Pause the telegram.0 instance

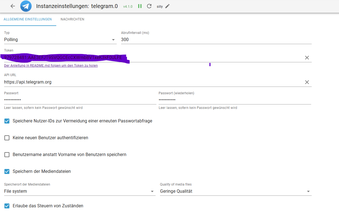tap(140, 6)
